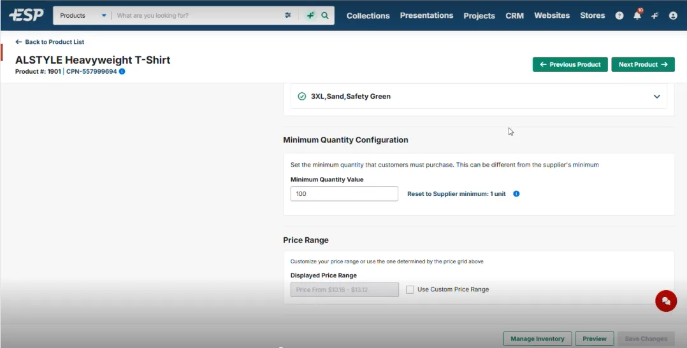The width and height of the screenshot is (687, 348).
Task: Open the Products search category dropdown
Action: coord(83,15)
